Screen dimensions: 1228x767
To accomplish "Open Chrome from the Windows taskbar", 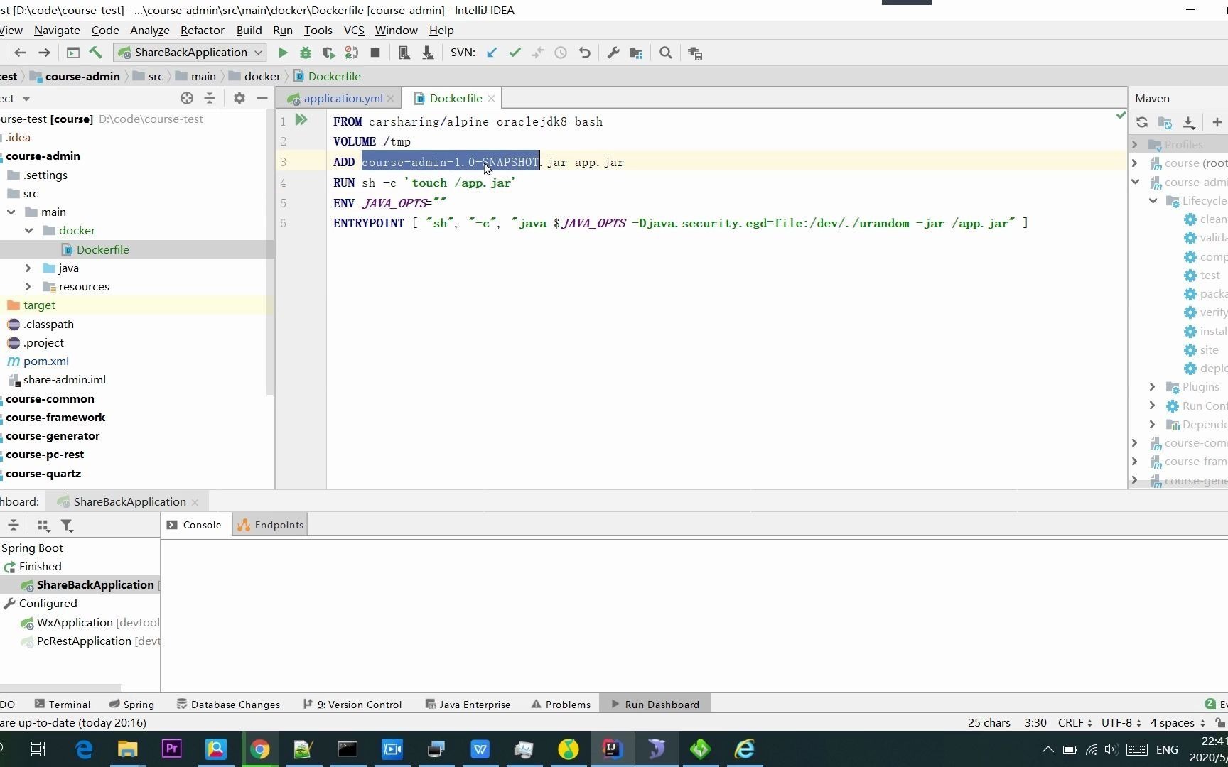I will pos(260,749).
